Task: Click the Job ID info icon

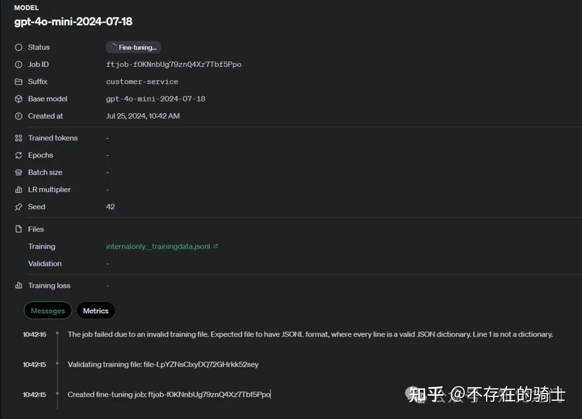Action: (18, 64)
